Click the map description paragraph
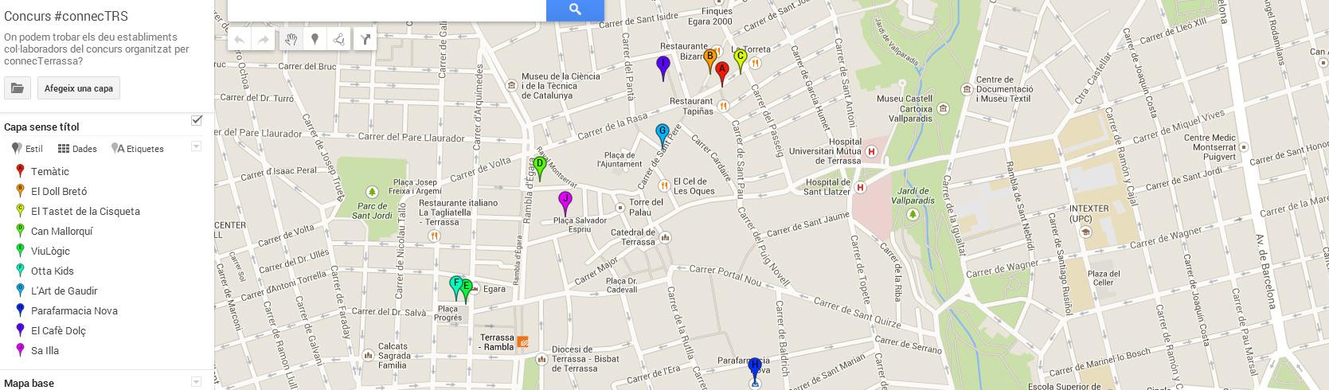Image resolution: width=1329 pixels, height=390 pixels. (96, 49)
